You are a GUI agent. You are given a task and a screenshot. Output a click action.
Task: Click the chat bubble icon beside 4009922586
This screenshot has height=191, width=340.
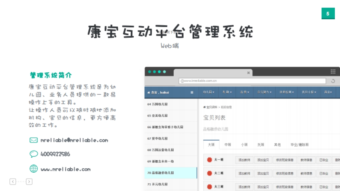click(x=34, y=154)
